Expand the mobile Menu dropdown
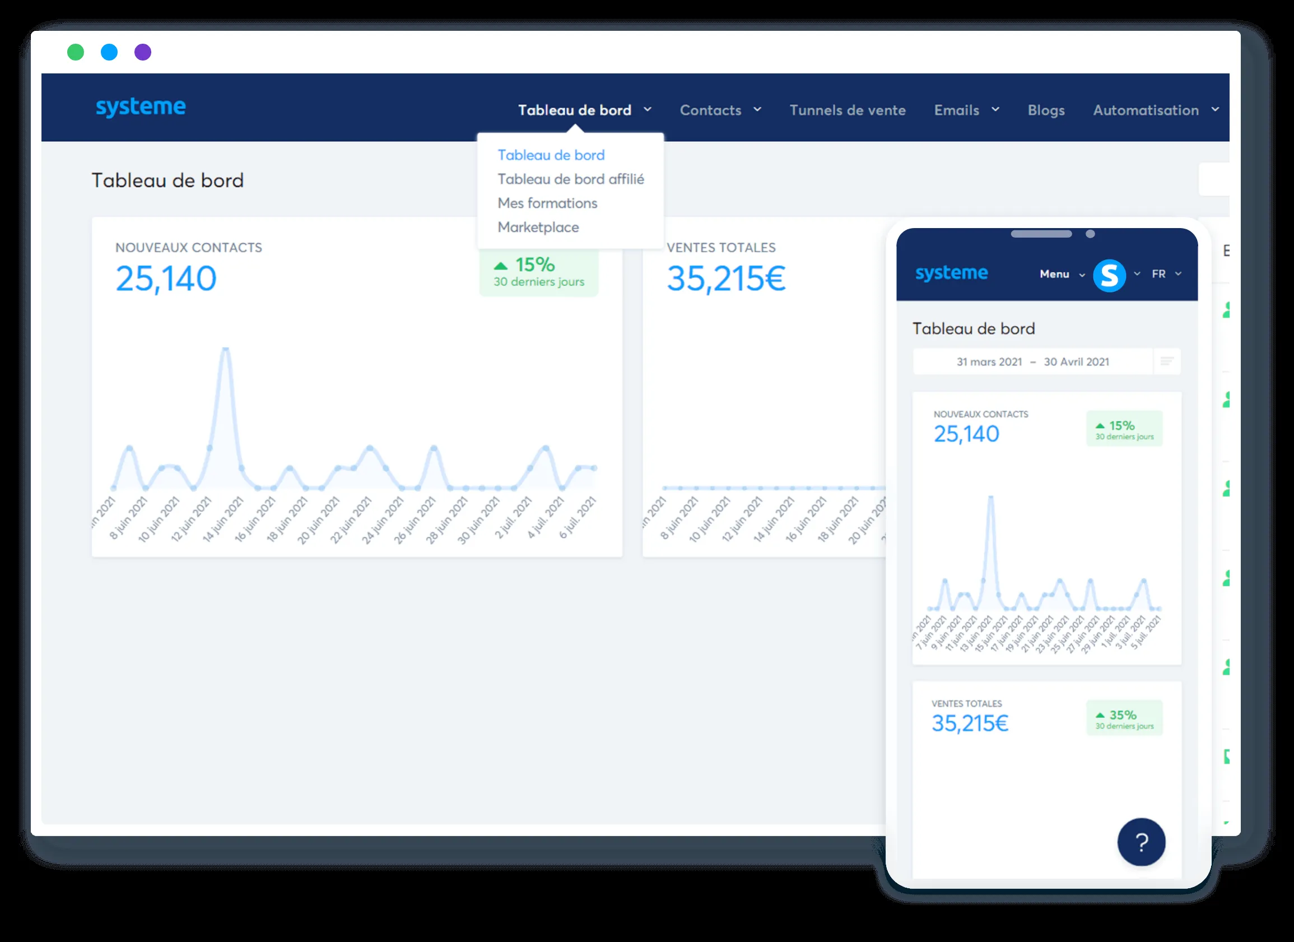 pos(1061,274)
